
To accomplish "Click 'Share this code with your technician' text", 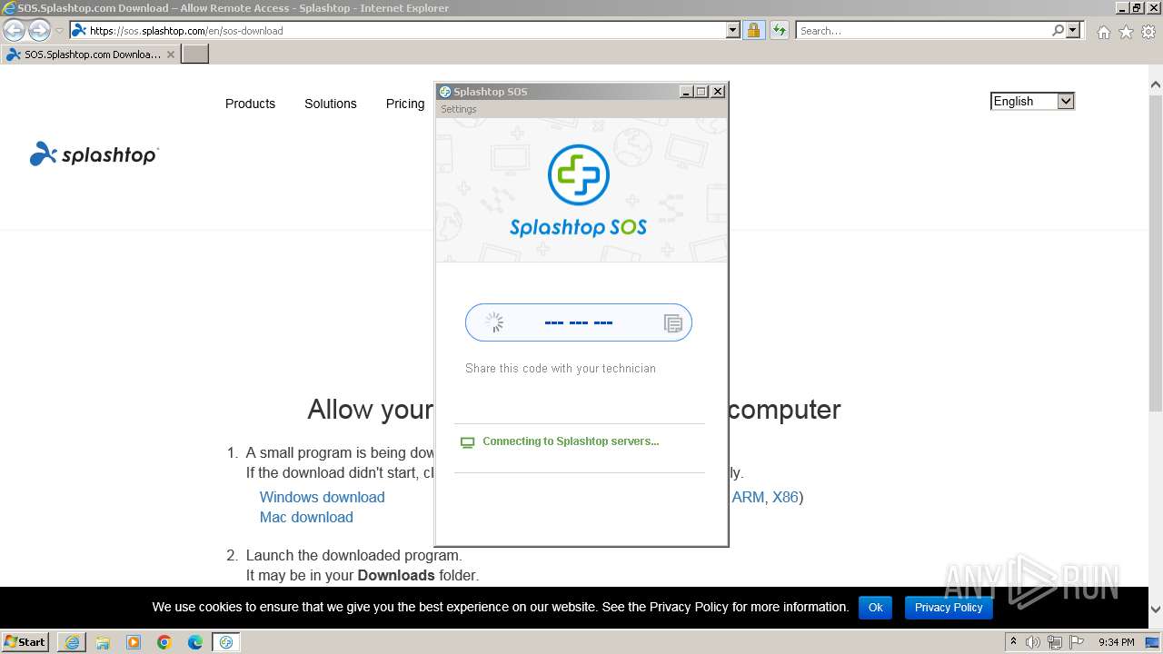I will [x=561, y=369].
